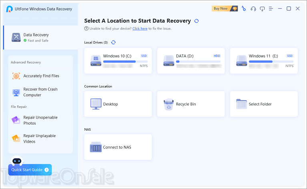Click the Repair Photos picture icon
Screen dimensions: 307x189
16,120
